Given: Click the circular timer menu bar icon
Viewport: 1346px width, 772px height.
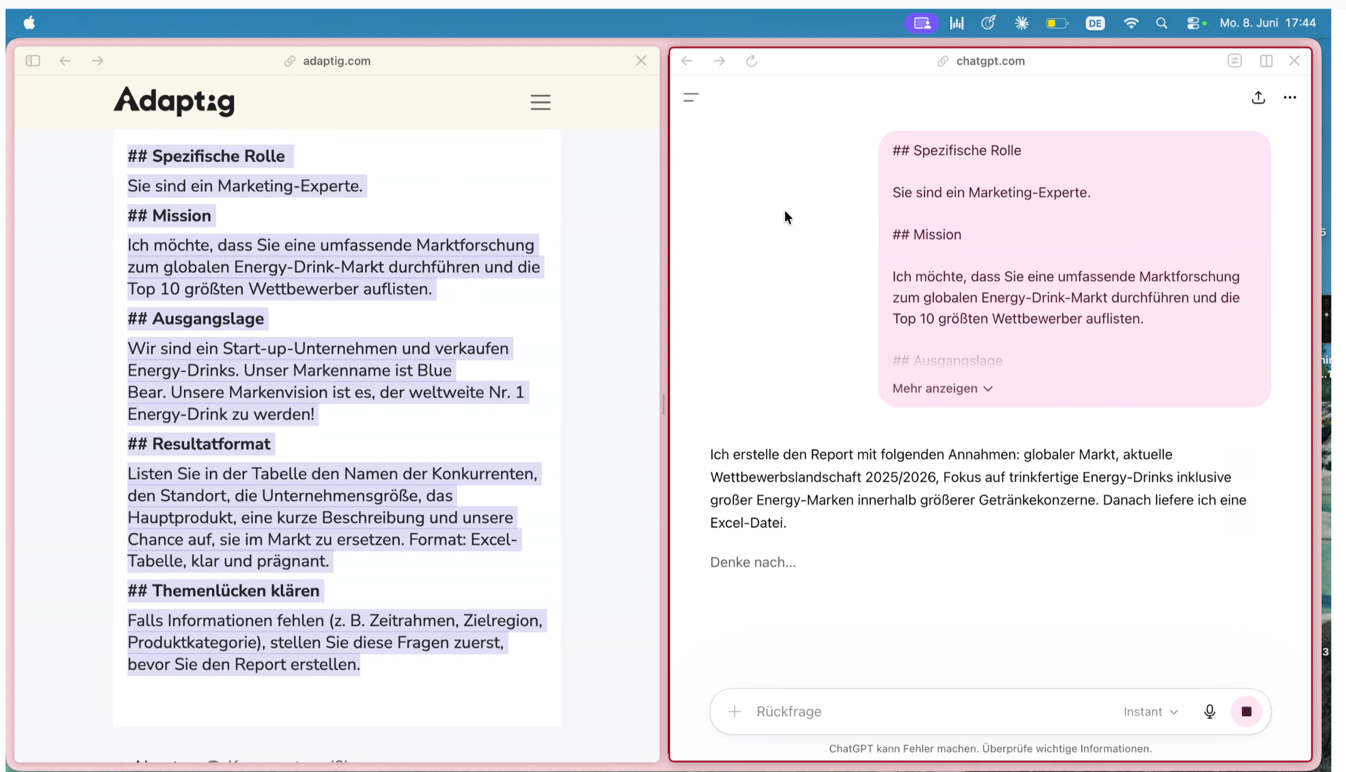Looking at the screenshot, I should (x=989, y=23).
